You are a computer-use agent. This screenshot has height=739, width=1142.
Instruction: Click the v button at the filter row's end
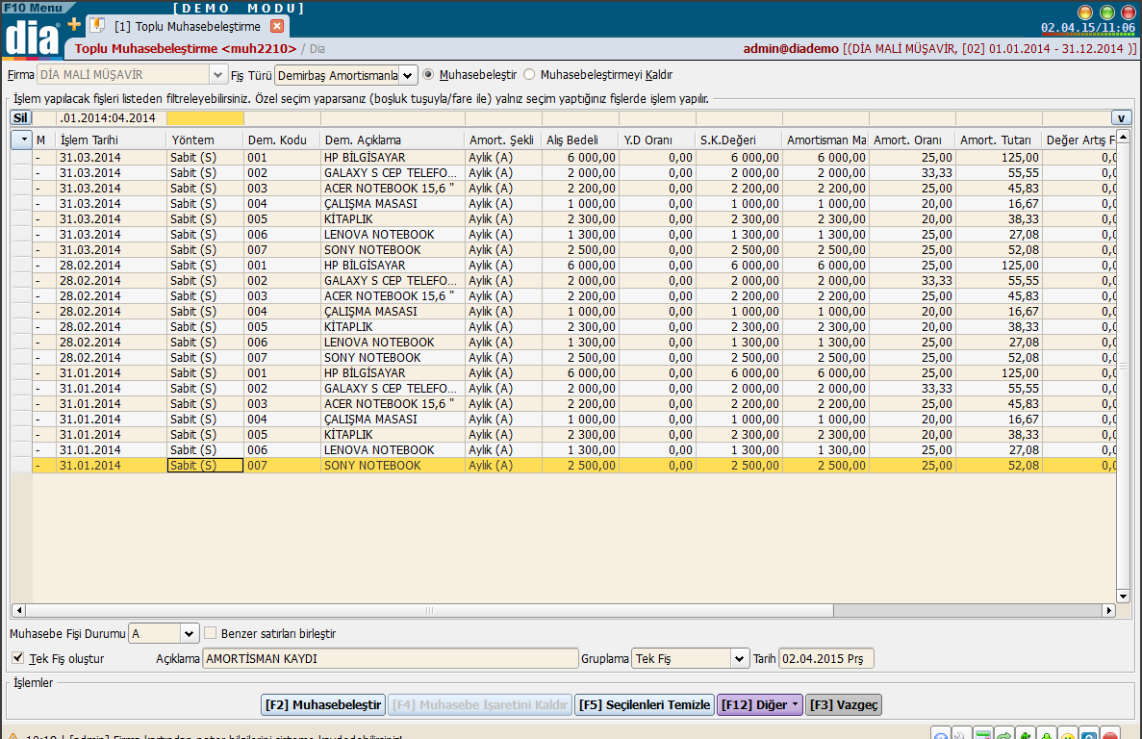[x=1121, y=118]
